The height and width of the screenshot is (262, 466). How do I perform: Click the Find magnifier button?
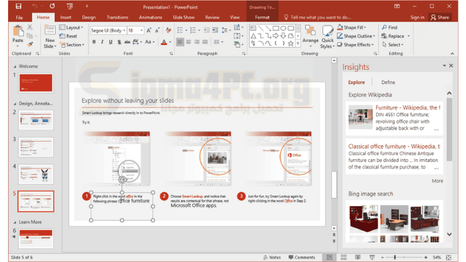click(389, 28)
